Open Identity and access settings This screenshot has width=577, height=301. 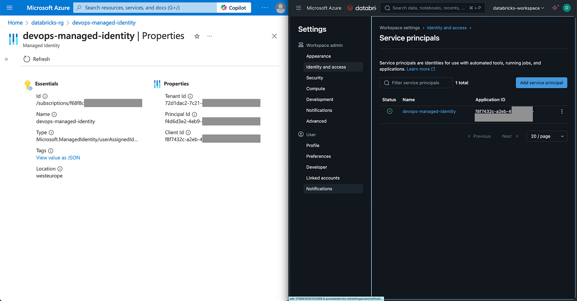click(x=333, y=67)
